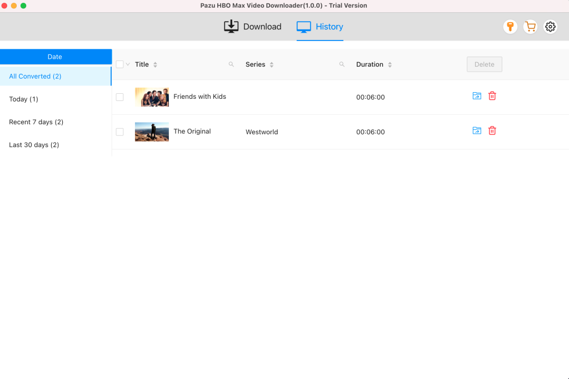569x379 pixels.
Task: Select Recent 7 days (2) filter
Action: (x=56, y=122)
